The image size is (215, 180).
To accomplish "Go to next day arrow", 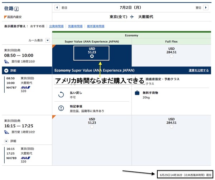I will 206,8.
